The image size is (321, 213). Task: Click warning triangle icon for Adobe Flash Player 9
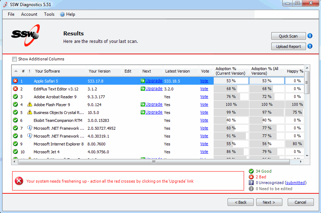pos(30,104)
